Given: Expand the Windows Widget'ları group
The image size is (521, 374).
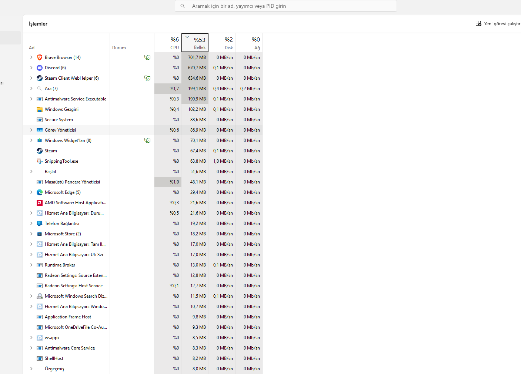Looking at the screenshot, I should [31, 140].
